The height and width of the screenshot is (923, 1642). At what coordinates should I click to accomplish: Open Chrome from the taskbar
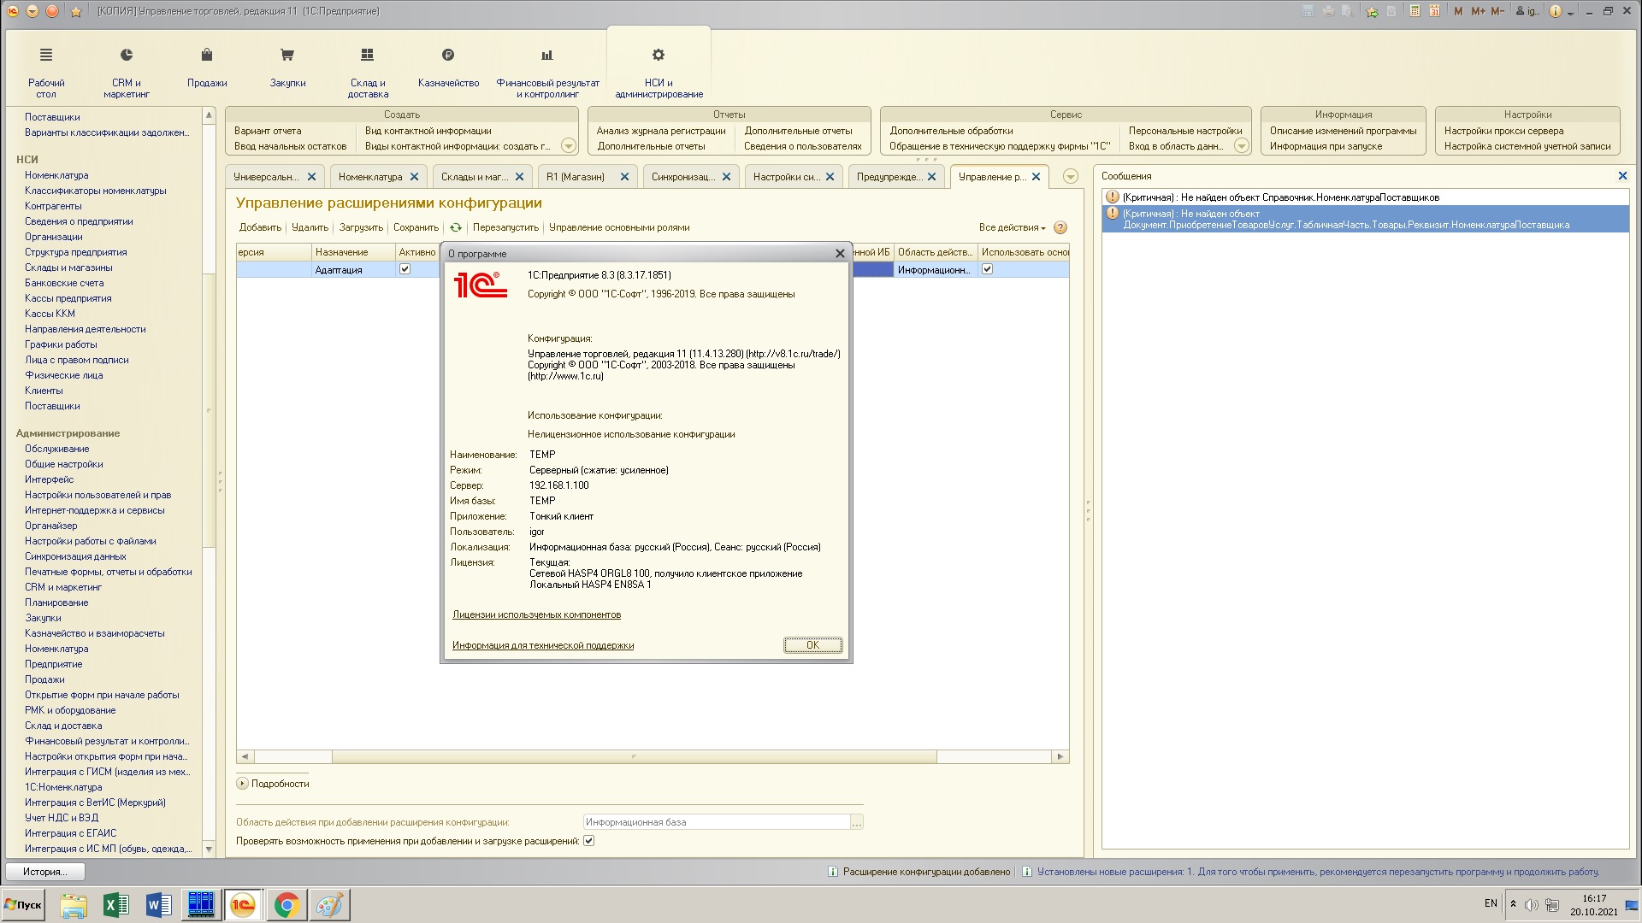click(286, 904)
